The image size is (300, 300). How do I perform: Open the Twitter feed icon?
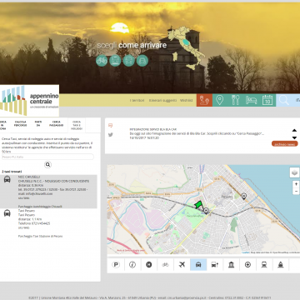(111, 135)
